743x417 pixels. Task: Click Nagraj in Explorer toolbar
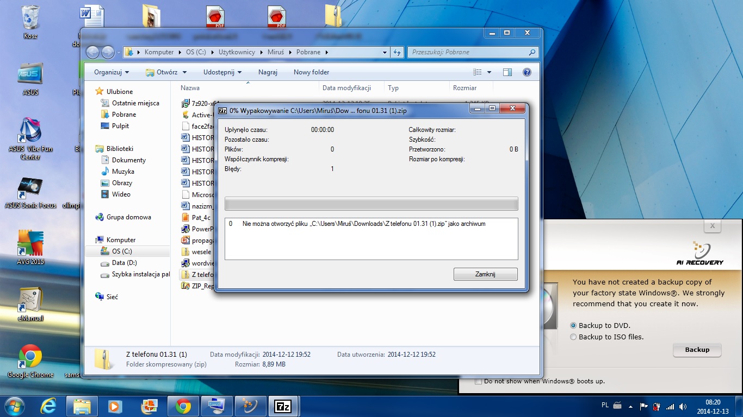click(268, 72)
